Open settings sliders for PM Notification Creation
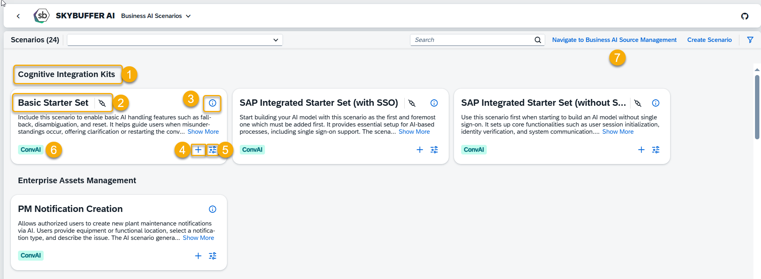Viewport: 761px width, 279px height. click(x=213, y=256)
